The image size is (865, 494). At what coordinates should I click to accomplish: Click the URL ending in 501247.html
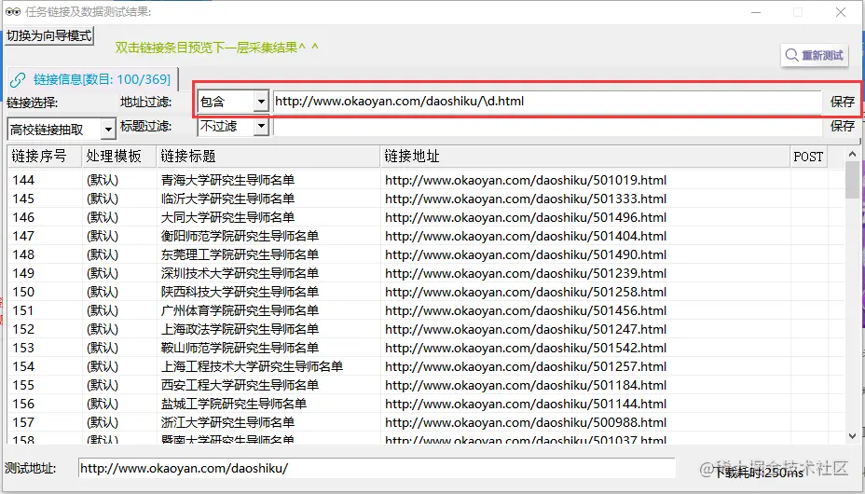tap(526, 329)
